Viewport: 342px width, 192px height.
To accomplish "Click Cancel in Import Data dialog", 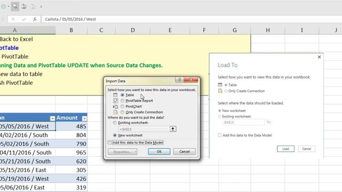I will click(x=184, y=151).
